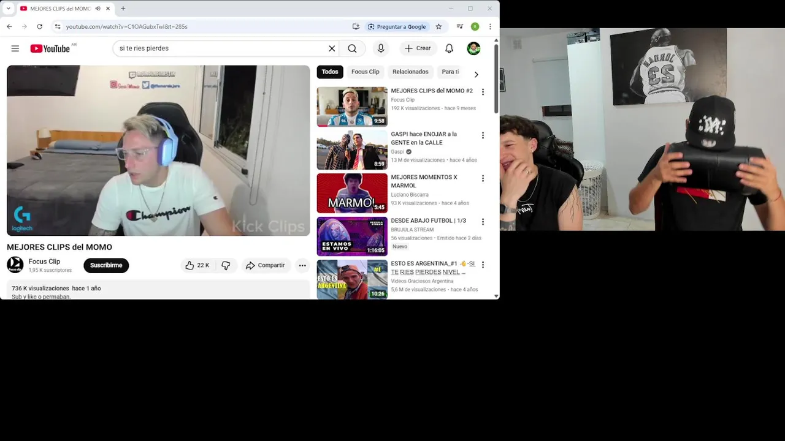Open the Crear upload menu
785x441 pixels.
pyautogui.click(x=418, y=48)
